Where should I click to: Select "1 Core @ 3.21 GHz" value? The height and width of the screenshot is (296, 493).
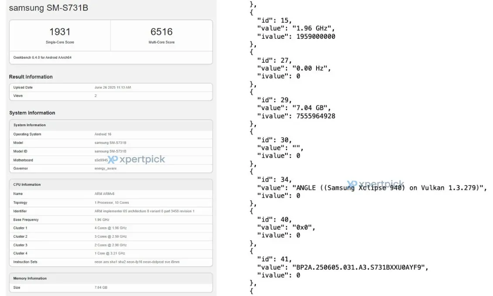(x=110, y=253)
